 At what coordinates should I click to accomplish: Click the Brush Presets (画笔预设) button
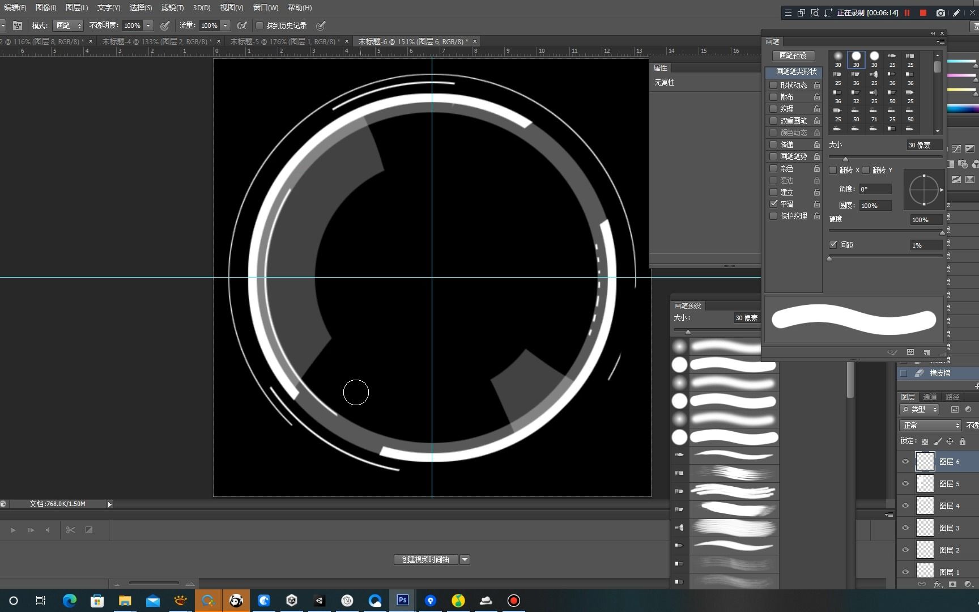point(793,56)
